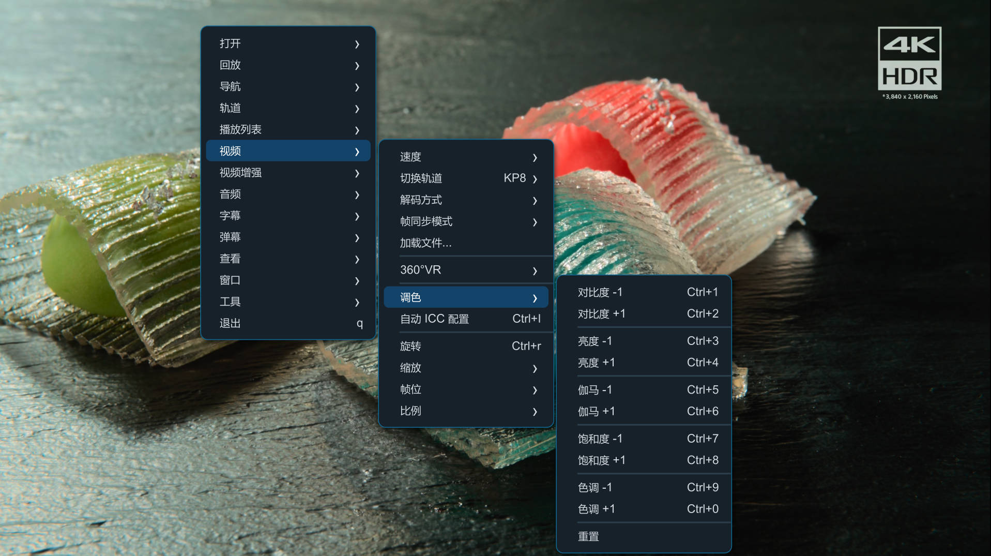Open the 弹幕 submenu
991x556 pixels.
(x=288, y=237)
